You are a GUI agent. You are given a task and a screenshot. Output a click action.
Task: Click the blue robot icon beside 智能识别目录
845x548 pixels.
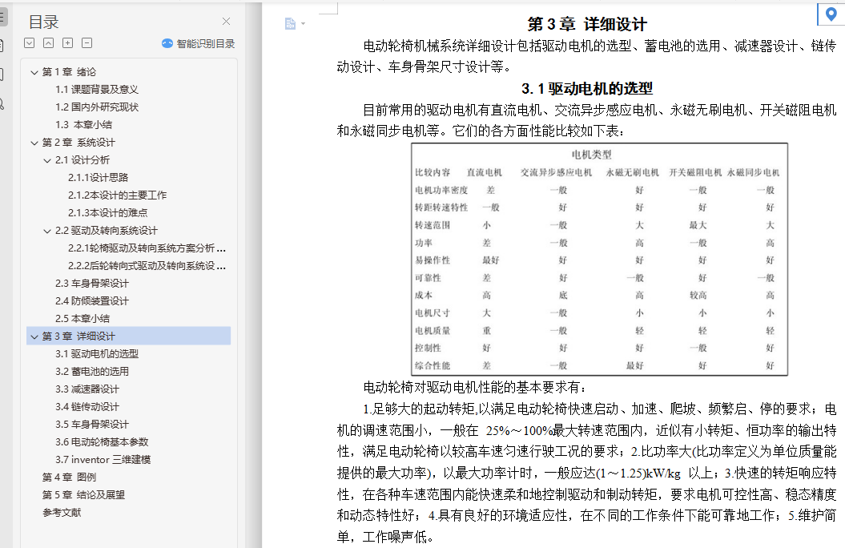(x=167, y=43)
